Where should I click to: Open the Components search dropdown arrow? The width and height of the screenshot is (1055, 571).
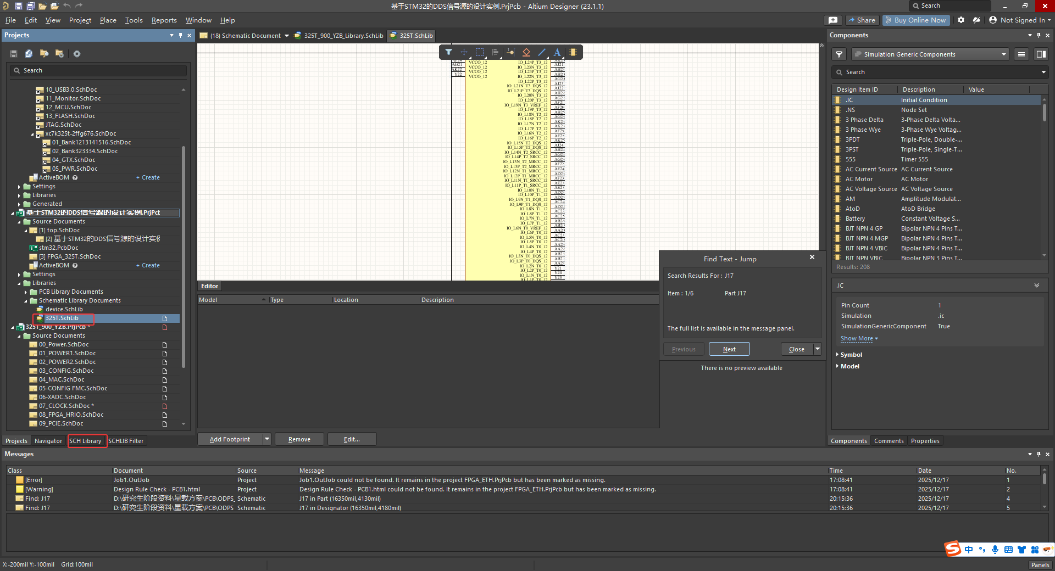tap(1043, 72)
